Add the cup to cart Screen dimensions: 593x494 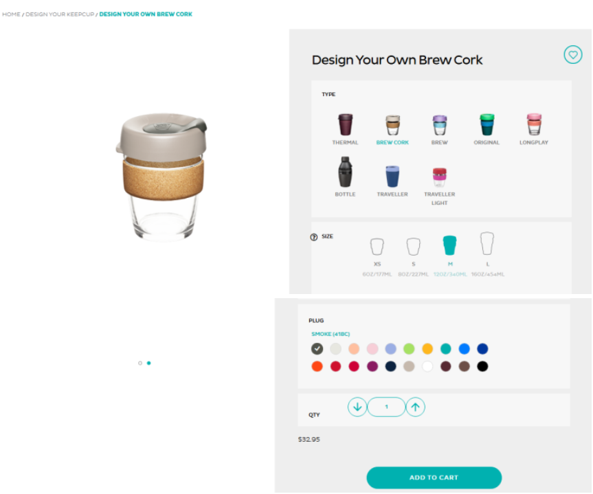tap(434, 478)
